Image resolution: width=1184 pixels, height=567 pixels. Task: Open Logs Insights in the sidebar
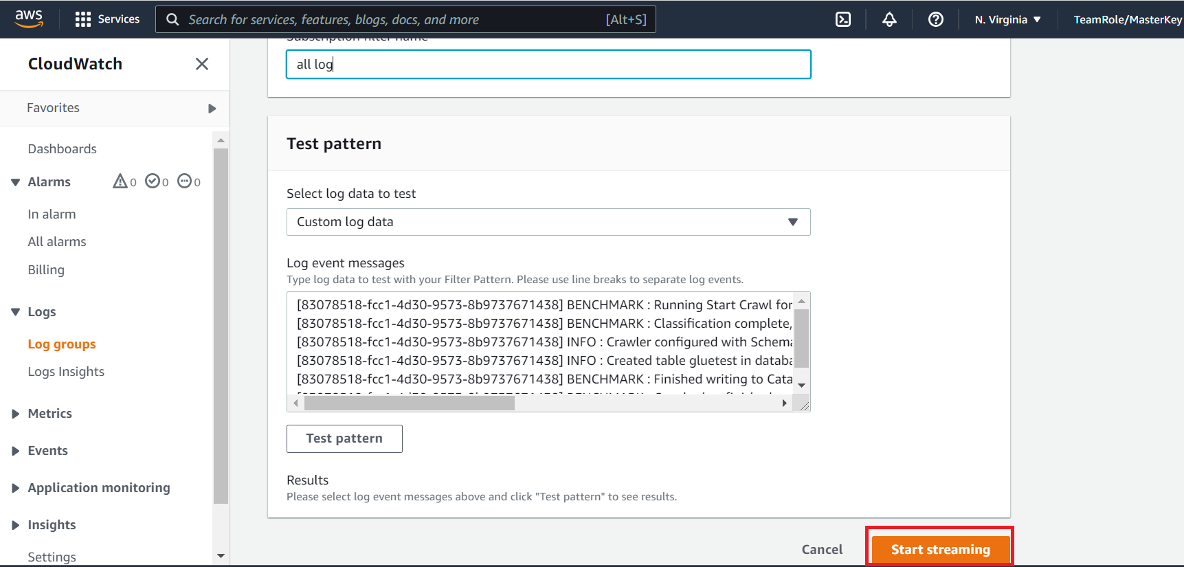pos(66,372)
